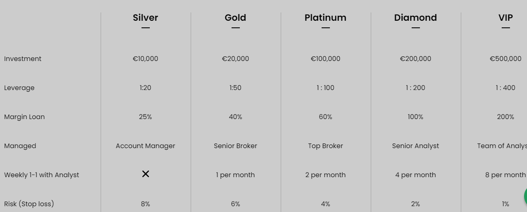Select the Gold plan heading
The width and height of the screenshot is (527, 212).
pyautogui.click(x=235, y=18)
